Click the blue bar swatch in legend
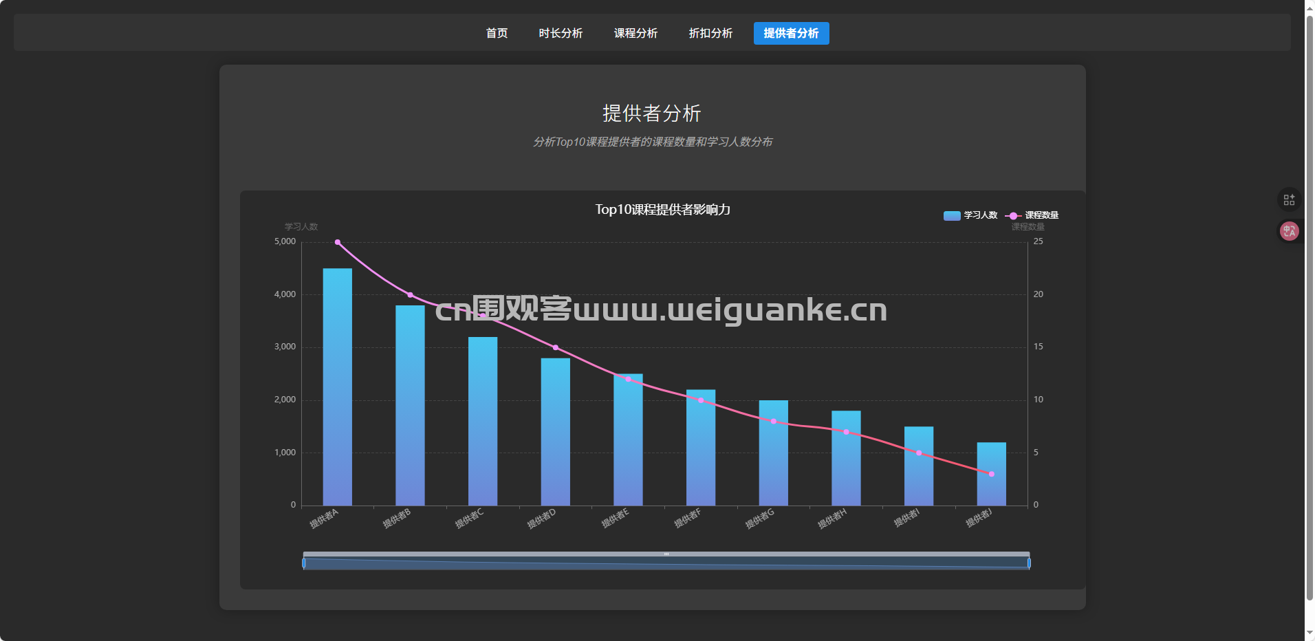This screenshot has height=641, width=1315. [952, 216]
